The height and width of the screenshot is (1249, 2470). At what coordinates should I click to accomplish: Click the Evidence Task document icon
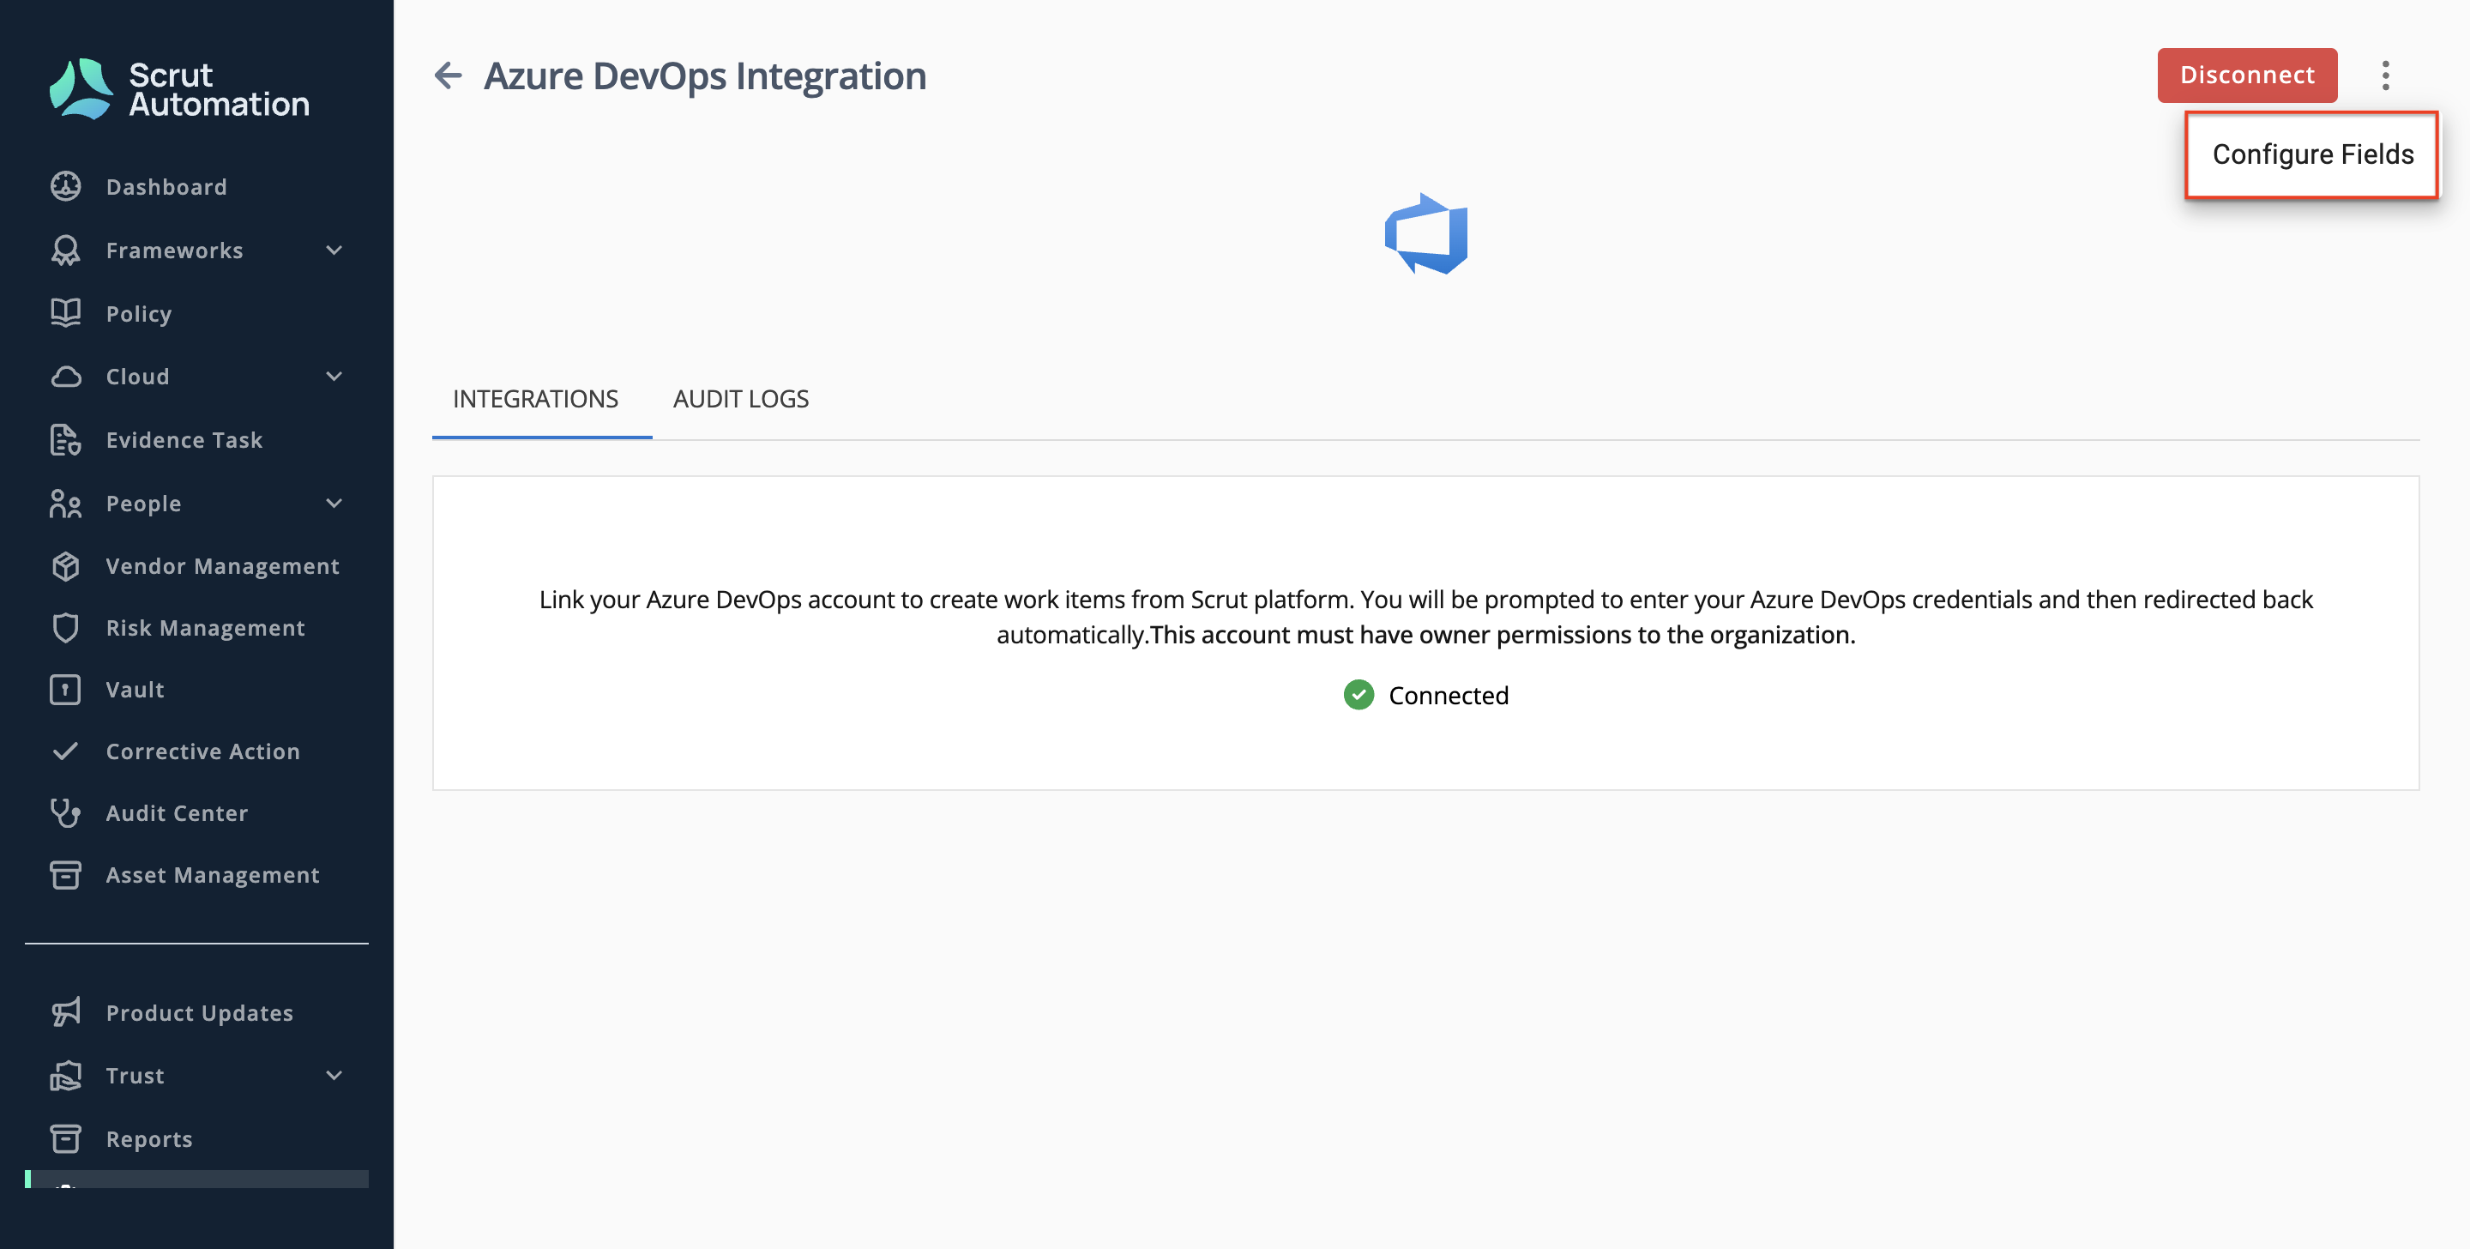tap(65, 439)
